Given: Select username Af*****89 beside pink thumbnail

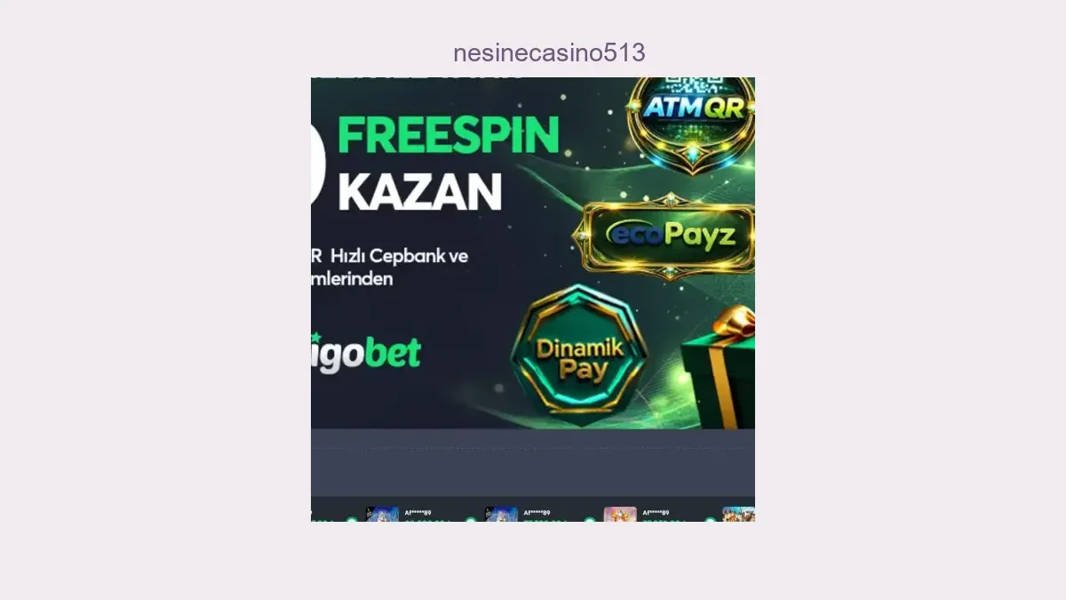Looking at the screenshot, I should click(x=656, y=513).
